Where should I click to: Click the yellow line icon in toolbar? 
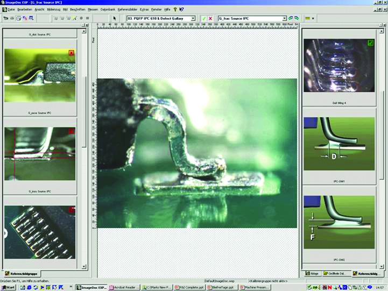pyautogui.click(x=307, y=18)
